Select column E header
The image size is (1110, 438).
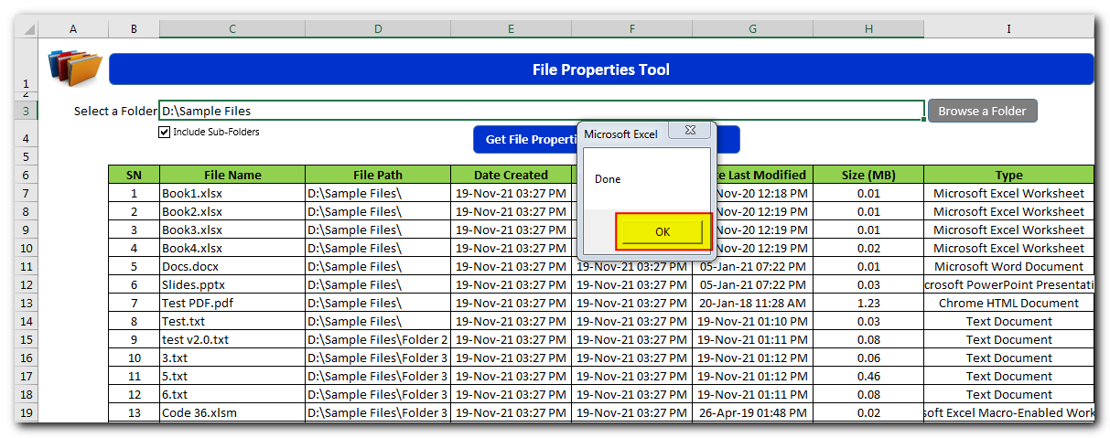[511, 29]
